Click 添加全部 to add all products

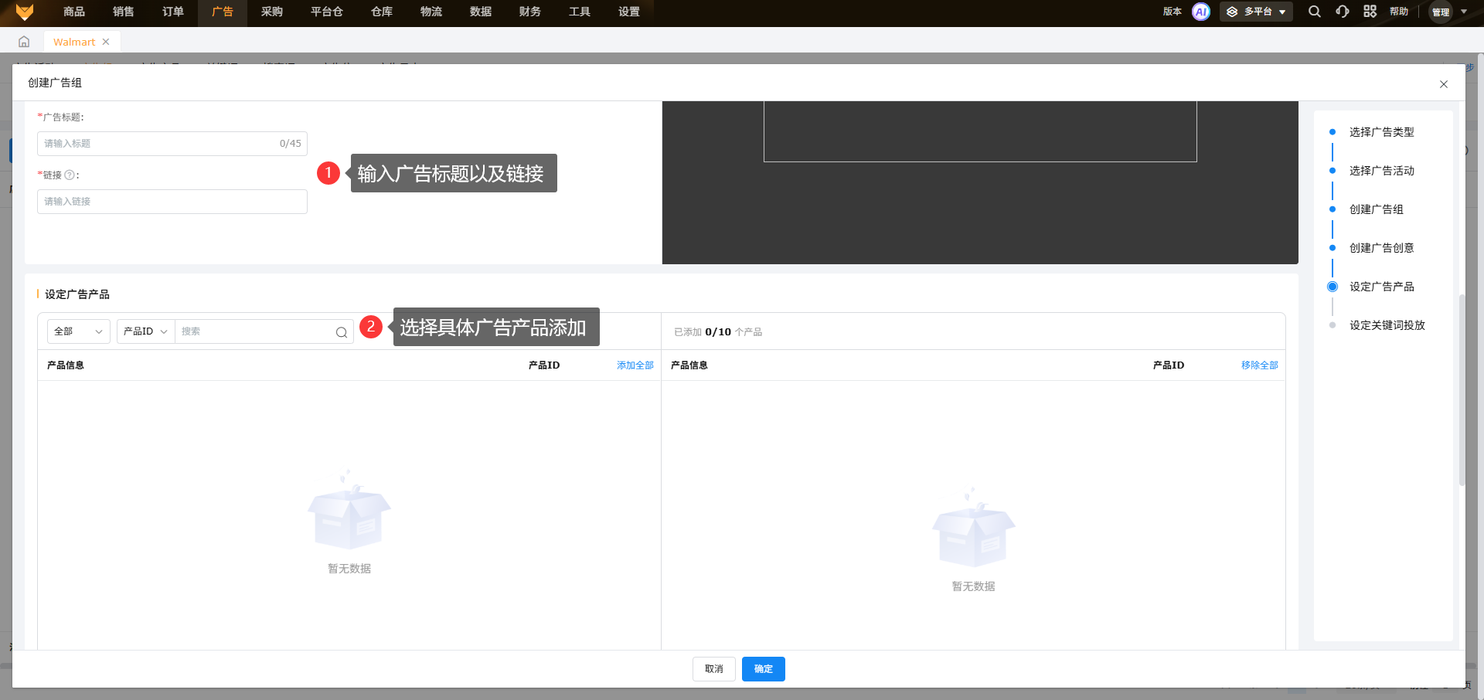[x=635, y=365]
